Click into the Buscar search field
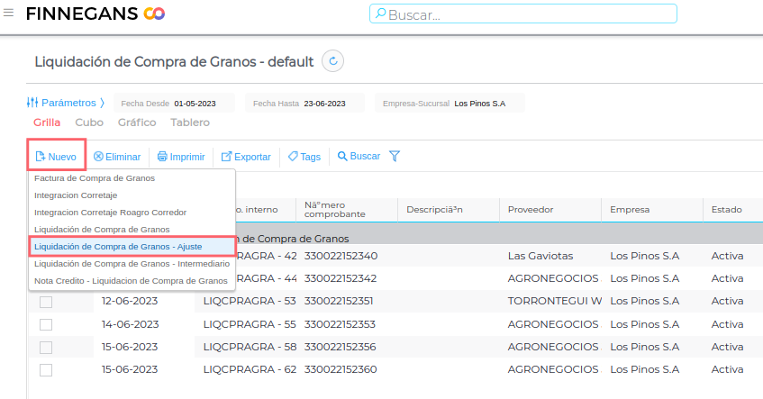 (523, 14)
